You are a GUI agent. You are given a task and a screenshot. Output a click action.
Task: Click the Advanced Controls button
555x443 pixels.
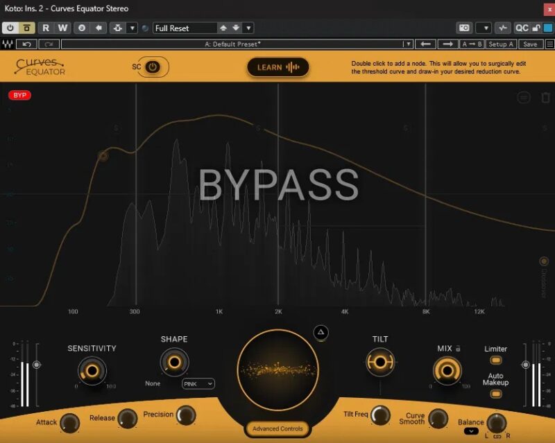278,429
